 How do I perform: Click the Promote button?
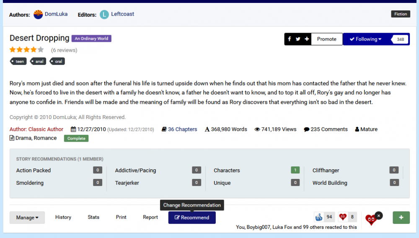coord(326,39)
